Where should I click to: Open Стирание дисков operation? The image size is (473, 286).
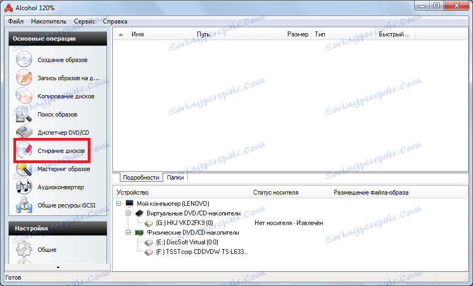[x=61, y=151]
